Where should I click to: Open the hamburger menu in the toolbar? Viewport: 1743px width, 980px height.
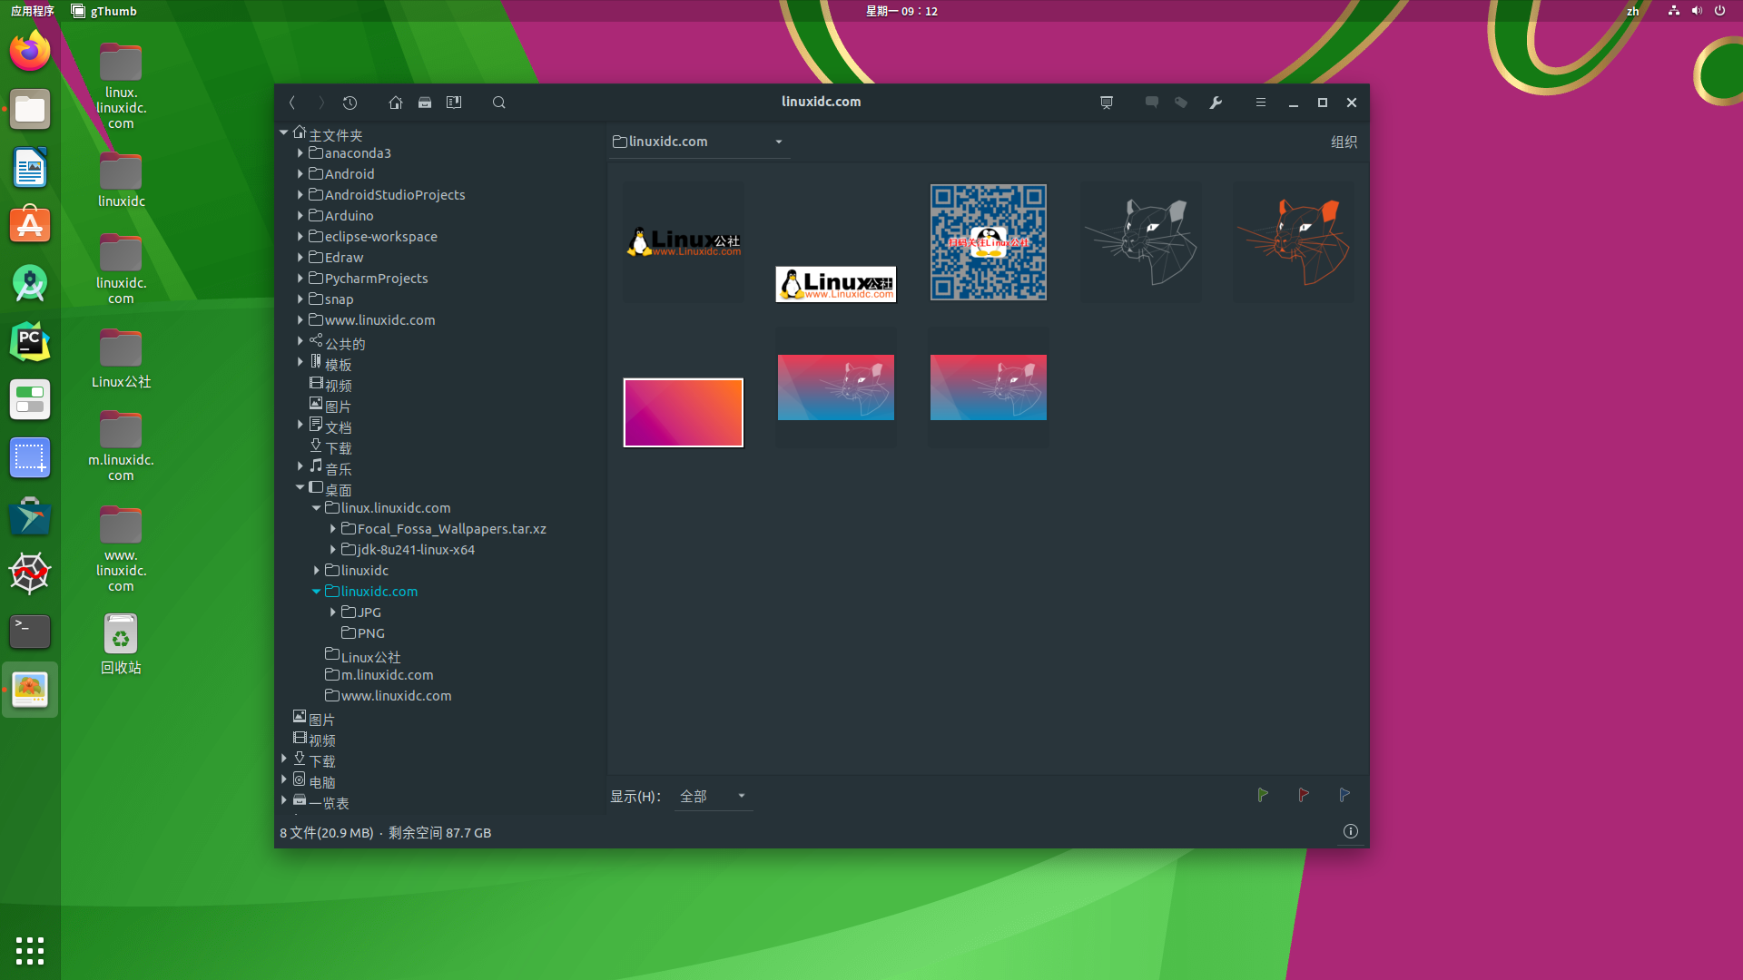(x=1260, y=103)
